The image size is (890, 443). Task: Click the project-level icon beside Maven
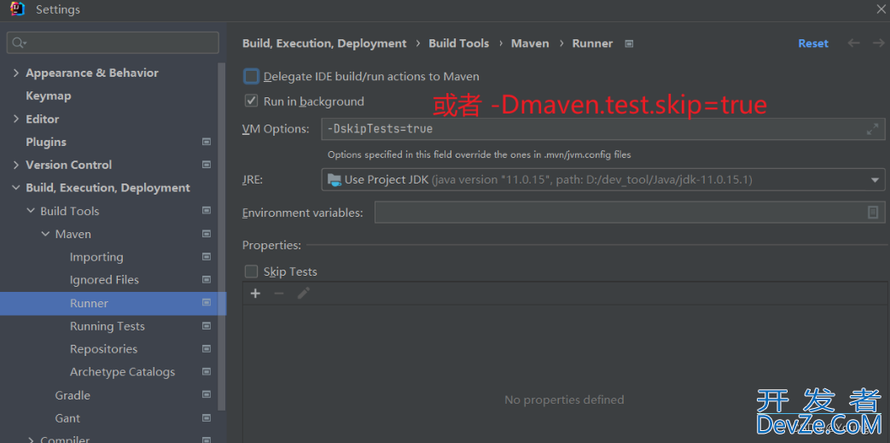point(207,233)
